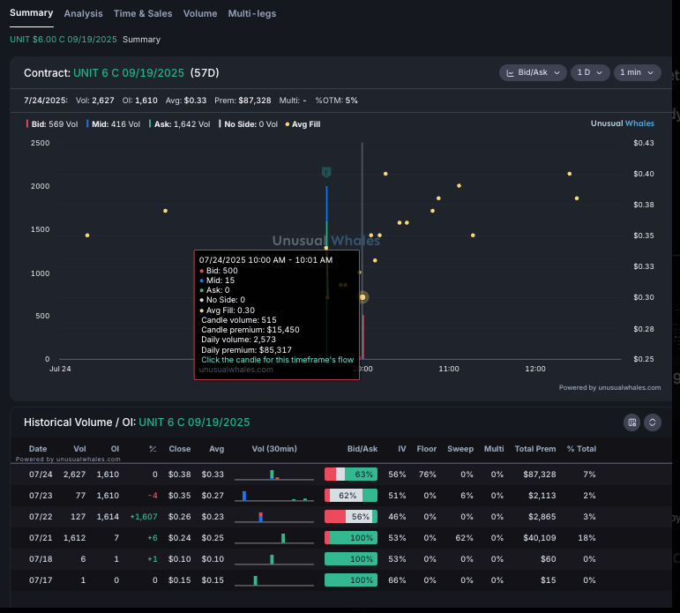Click the $87,328 total premium cell

[x=540, y=475]
